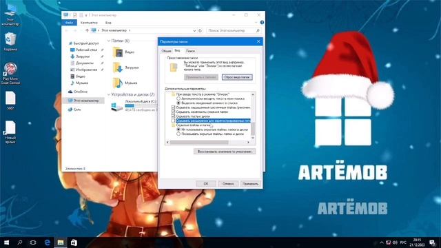Click the Explorer back navigation arrow
441x248 pixels.
67,30
